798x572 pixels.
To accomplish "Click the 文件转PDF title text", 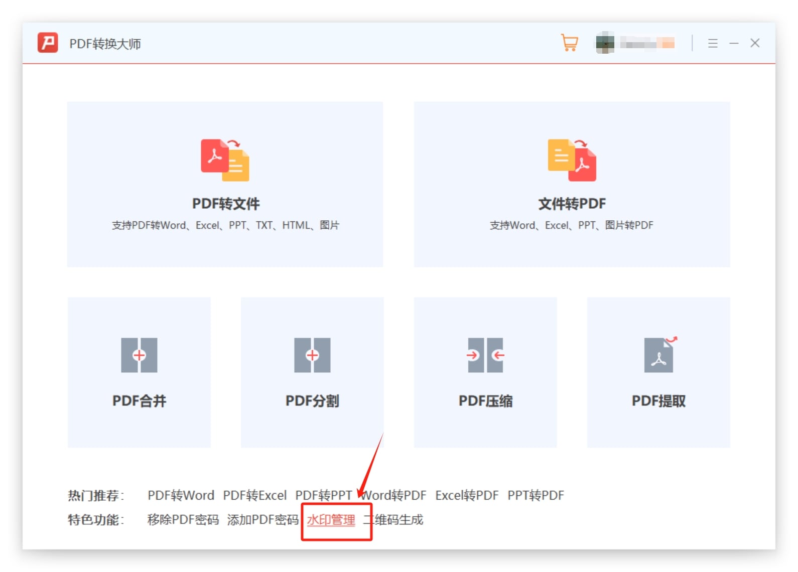I will coord(572,204).
